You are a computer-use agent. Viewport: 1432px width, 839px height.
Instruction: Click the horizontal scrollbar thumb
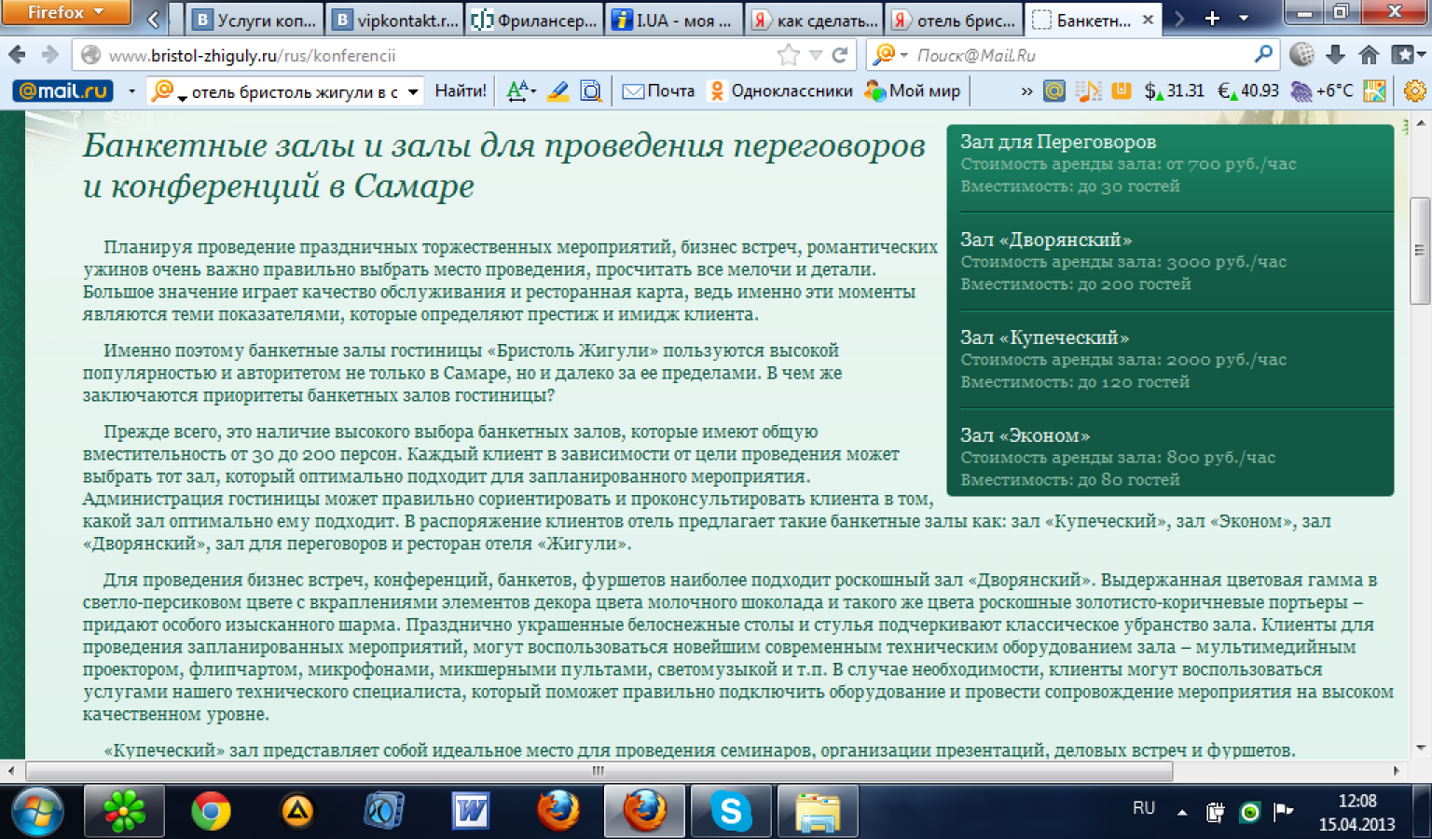pos(599,771)
